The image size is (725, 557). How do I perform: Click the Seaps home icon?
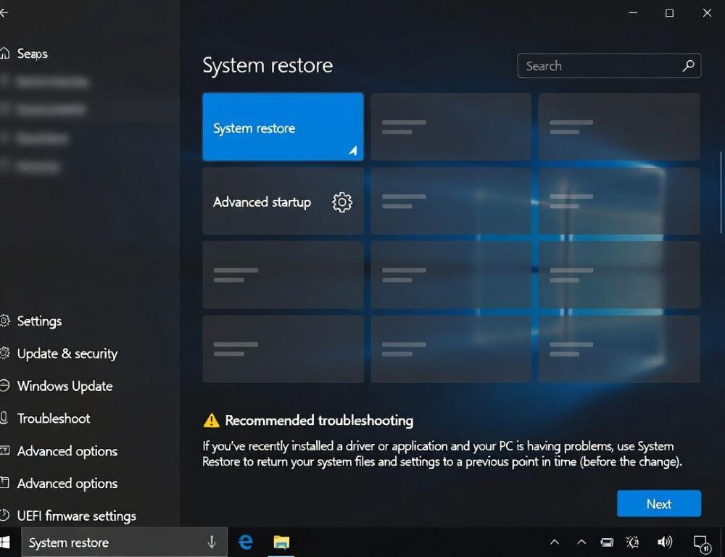[x=7, y=54]
